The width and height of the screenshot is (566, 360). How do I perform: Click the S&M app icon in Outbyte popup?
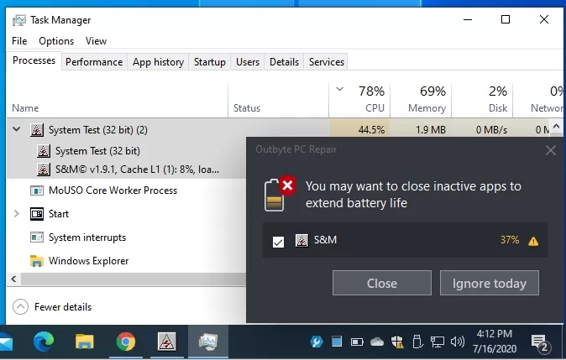click(x=301, y=240)
